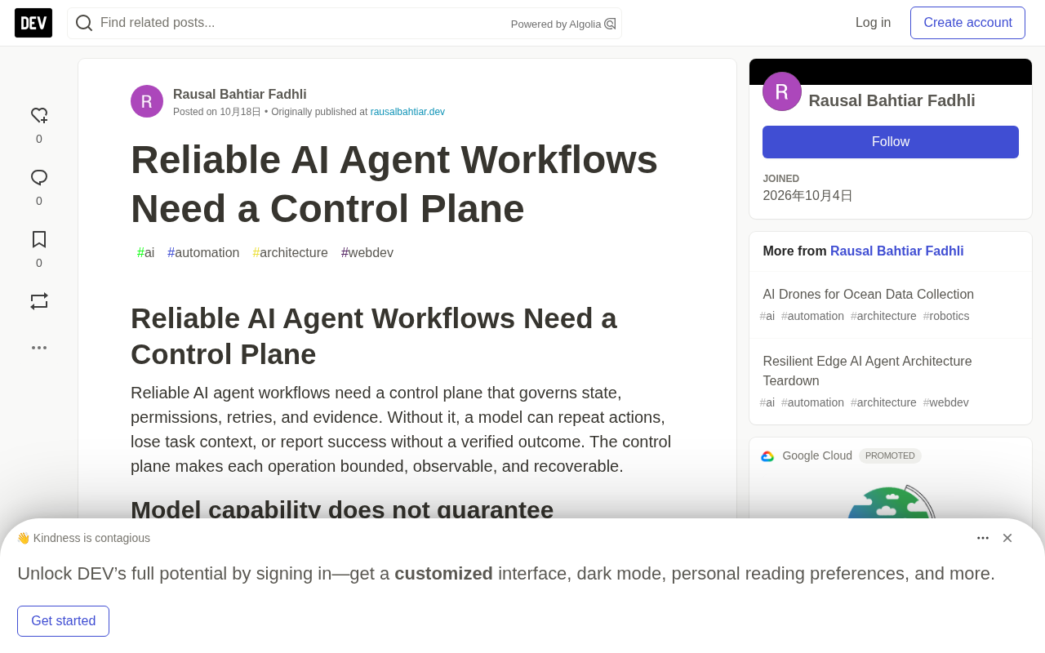Add a heart reaction to the post

coord(39,116)
